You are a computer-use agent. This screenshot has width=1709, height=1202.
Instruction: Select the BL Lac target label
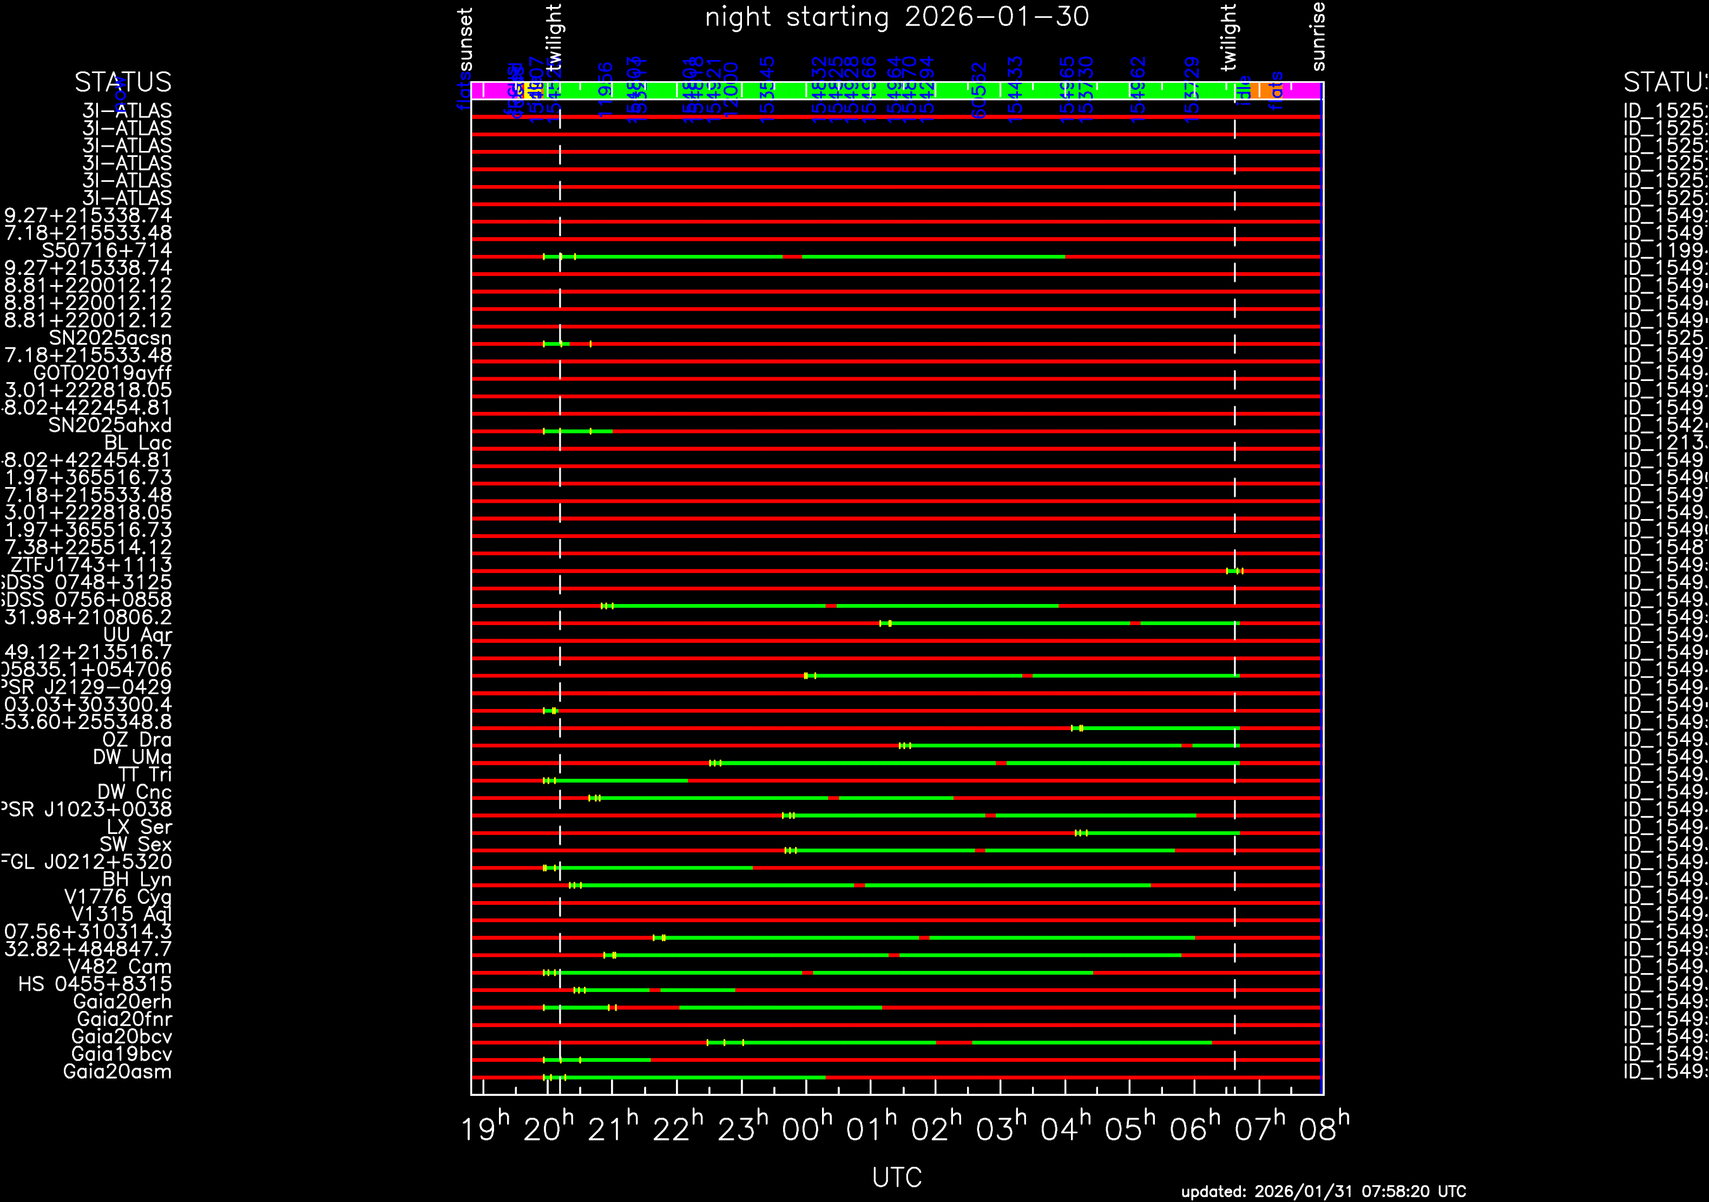[137, 443]
